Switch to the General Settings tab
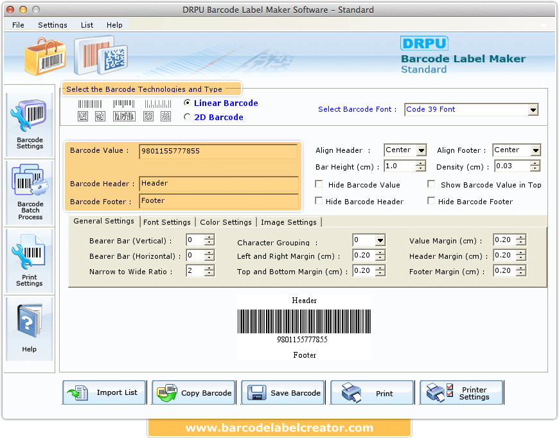 click(103, 221)
